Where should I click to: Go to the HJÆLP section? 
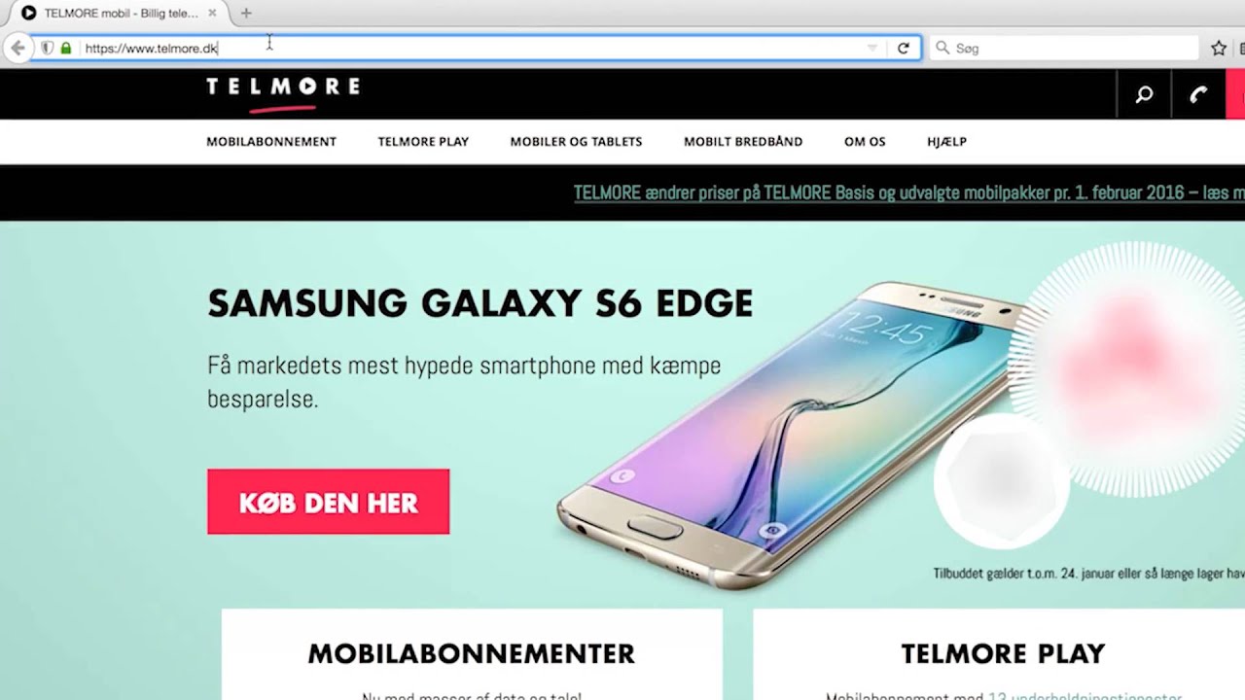(x=946, y=142)
